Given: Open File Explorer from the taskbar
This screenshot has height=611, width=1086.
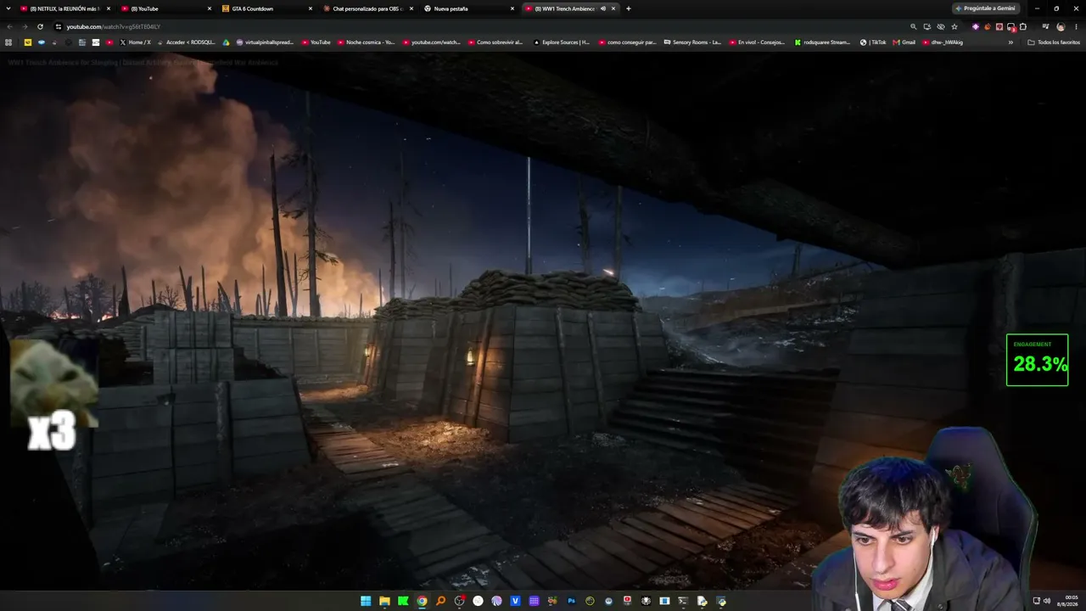Looking at the screenshot, I should (384, 601).
